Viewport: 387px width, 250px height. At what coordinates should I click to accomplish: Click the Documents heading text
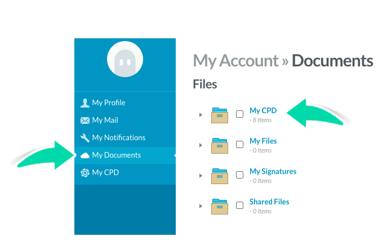click(x=332, y=61)
